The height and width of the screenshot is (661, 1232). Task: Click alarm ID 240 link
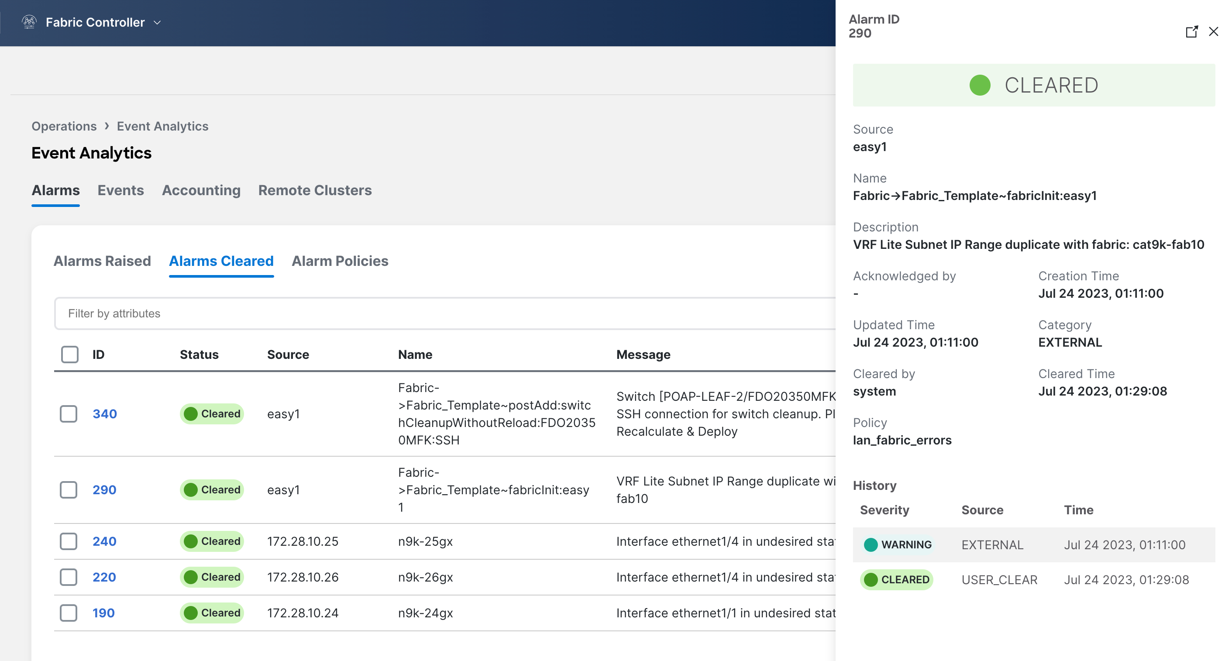[103, 541]
